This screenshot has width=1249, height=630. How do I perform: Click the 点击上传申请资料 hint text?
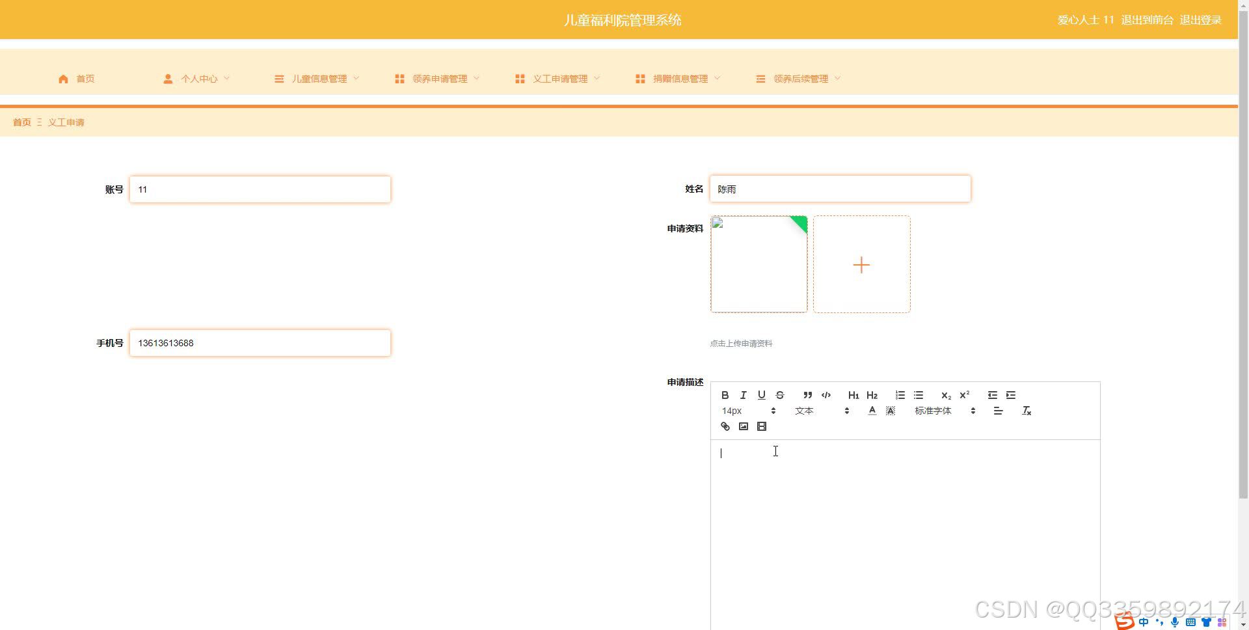coord(741,344)
